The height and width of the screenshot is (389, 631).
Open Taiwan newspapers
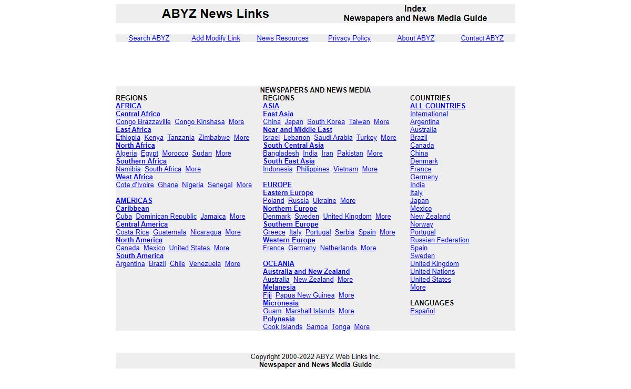359,121
